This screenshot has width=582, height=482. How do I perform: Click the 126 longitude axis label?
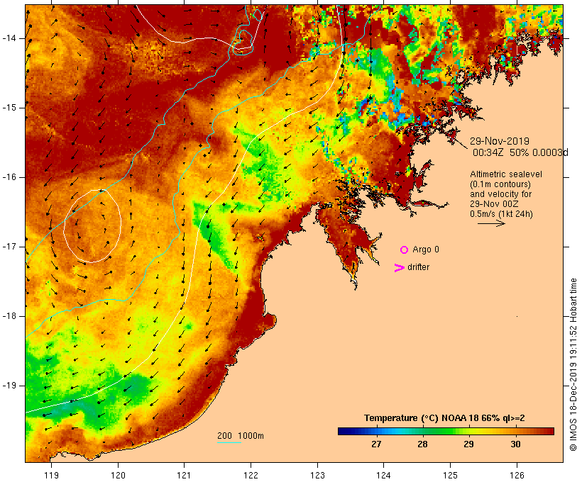click(517, 475)
